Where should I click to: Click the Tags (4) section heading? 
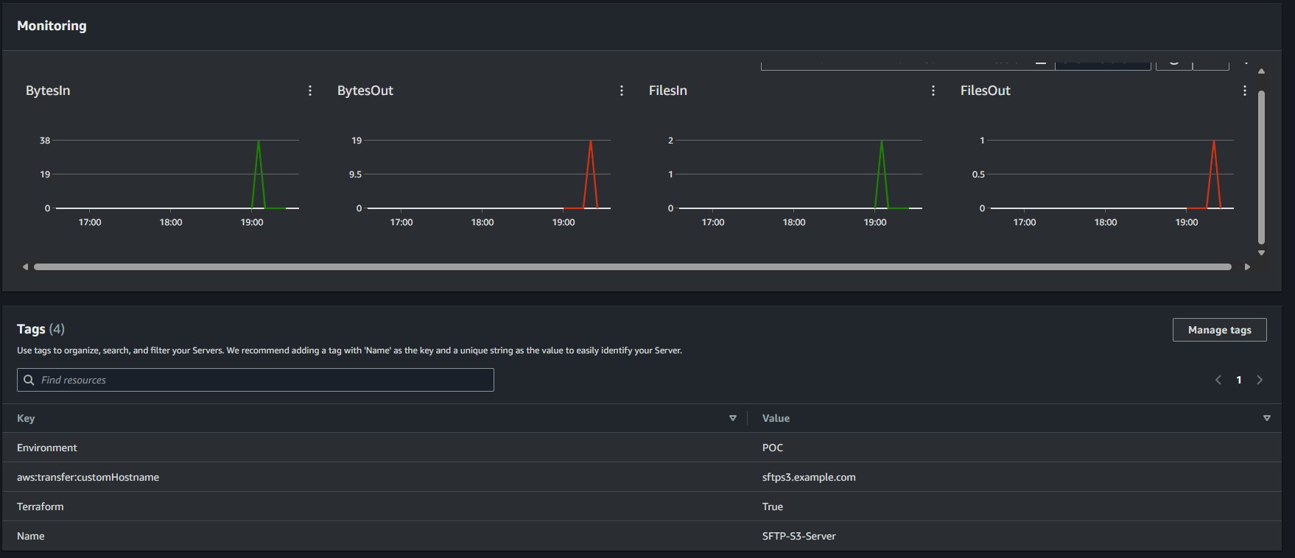(x=41, y=329)
